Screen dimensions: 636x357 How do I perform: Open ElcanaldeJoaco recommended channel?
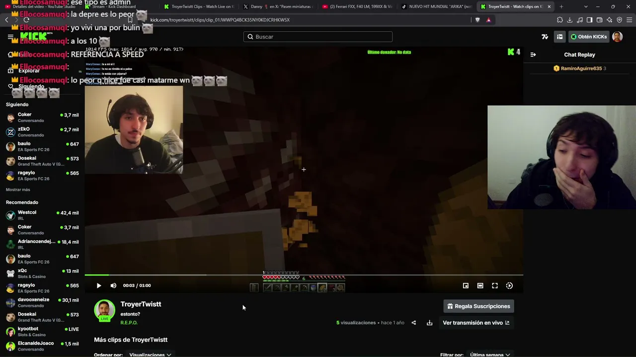(42, 346)
